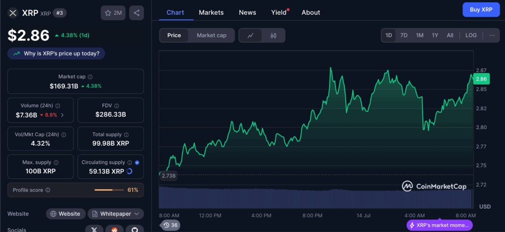Expand the Whitepaper dropdown

[116, 214]
